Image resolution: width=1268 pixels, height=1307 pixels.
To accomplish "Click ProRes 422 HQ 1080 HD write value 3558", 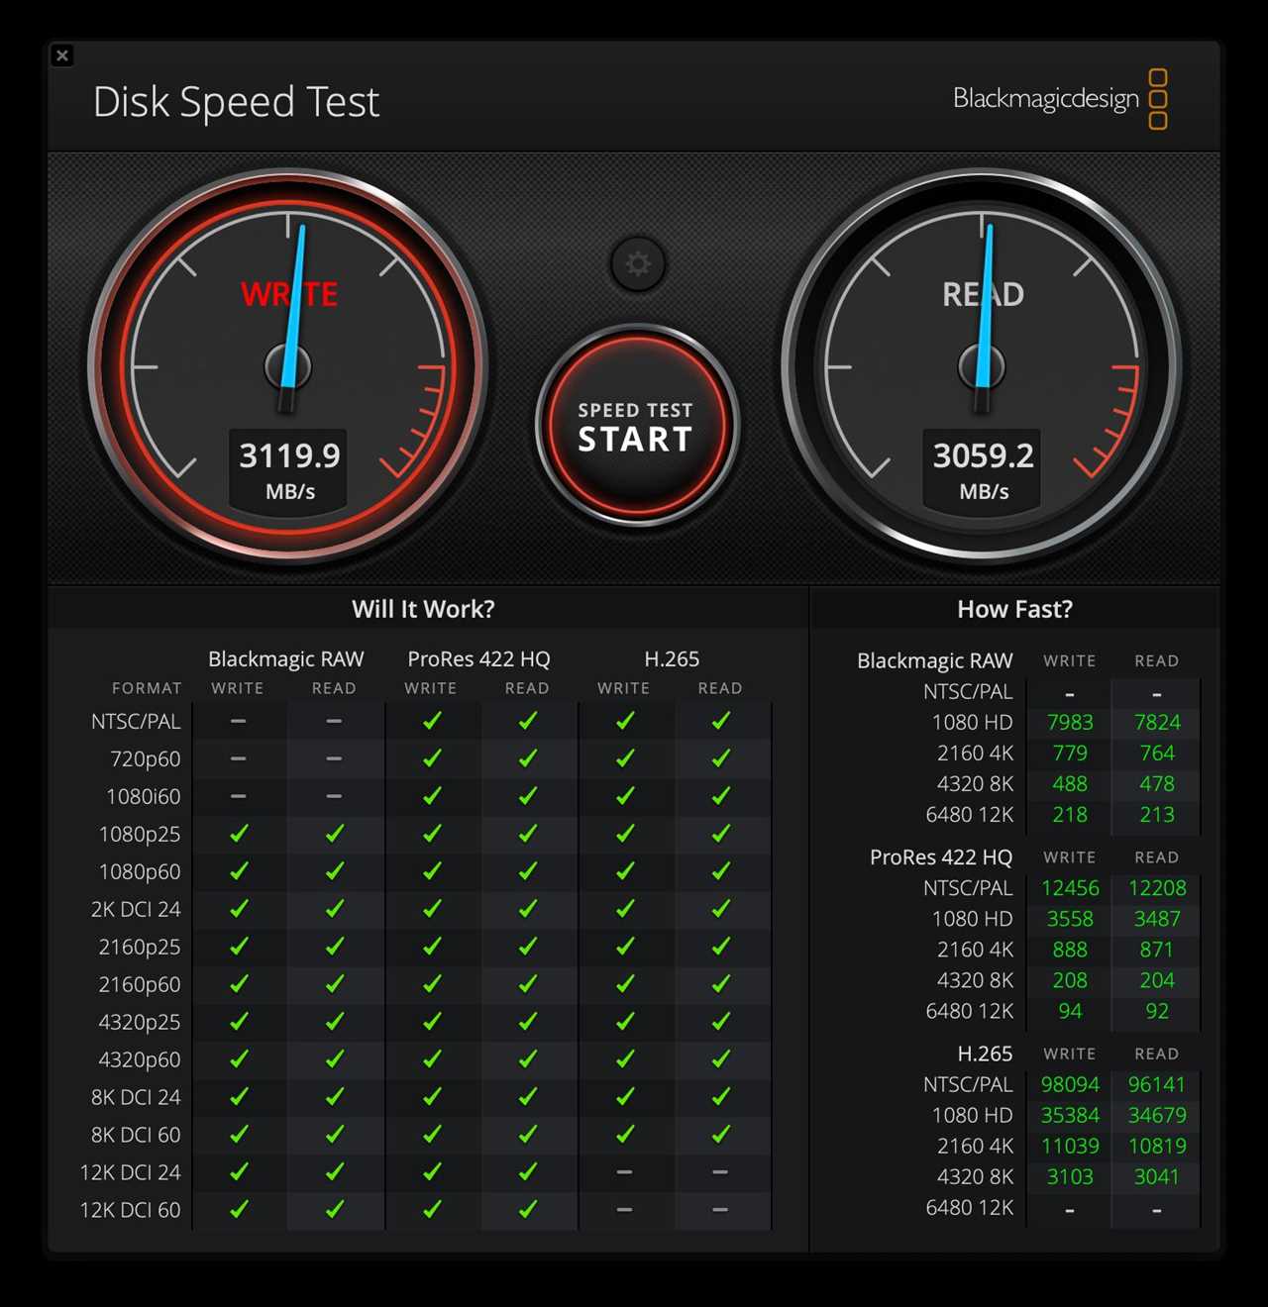I will (1070, 919).
